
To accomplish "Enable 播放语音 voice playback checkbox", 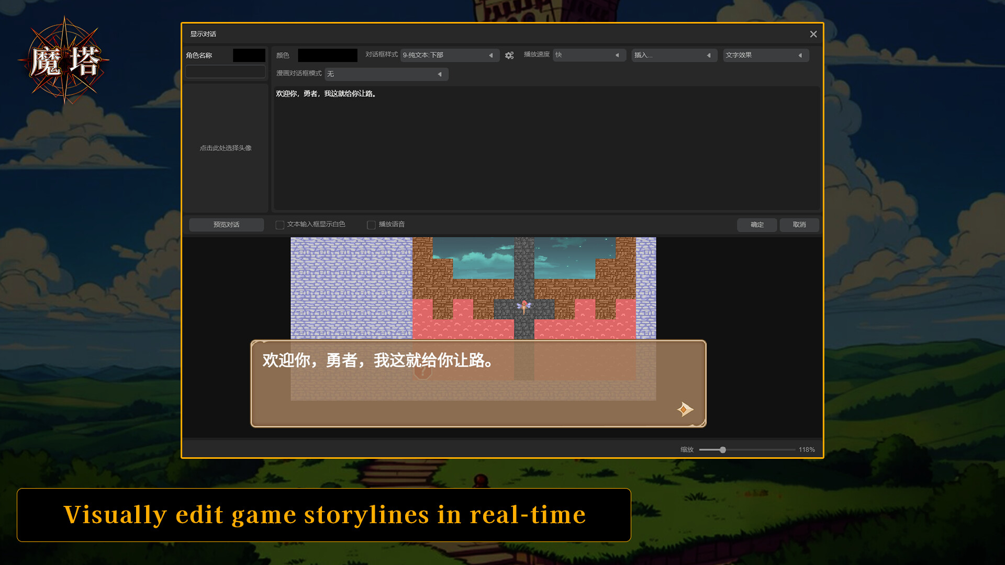I will tap(371, 224).
